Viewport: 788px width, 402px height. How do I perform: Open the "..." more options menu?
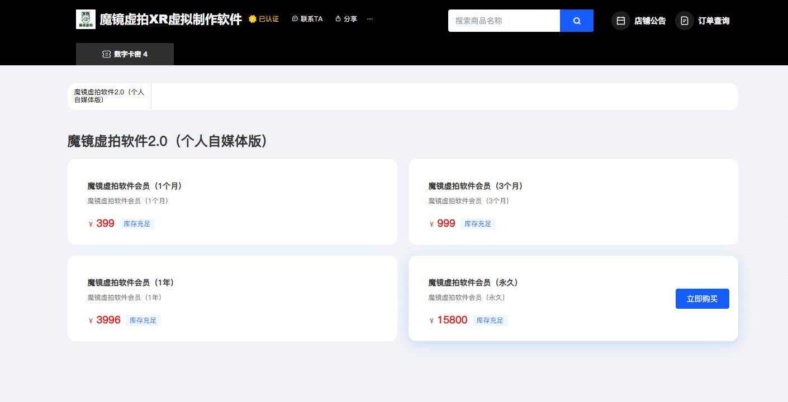click(370, 18)
